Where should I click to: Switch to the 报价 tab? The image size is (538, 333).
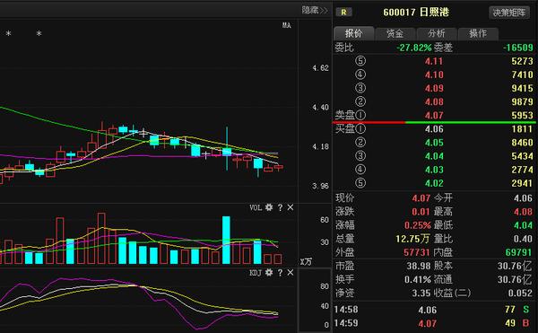click(x=354, y=33)
